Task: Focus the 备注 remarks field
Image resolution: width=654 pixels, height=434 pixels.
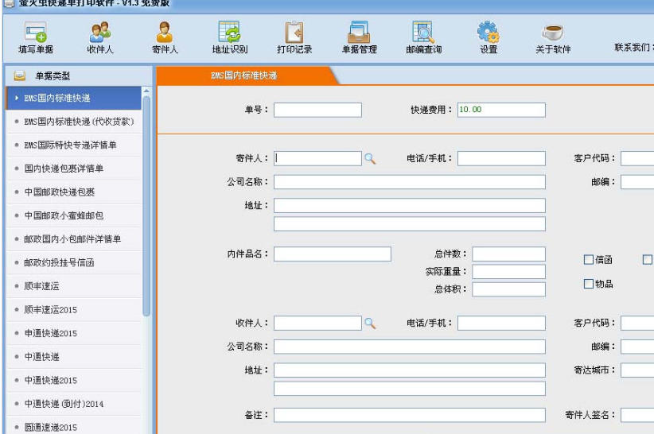Action: 410,415
